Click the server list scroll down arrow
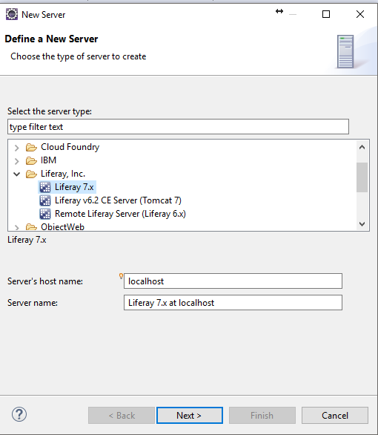Image resolution: width=378 pixels, height=435 pixels. (362, 223)
